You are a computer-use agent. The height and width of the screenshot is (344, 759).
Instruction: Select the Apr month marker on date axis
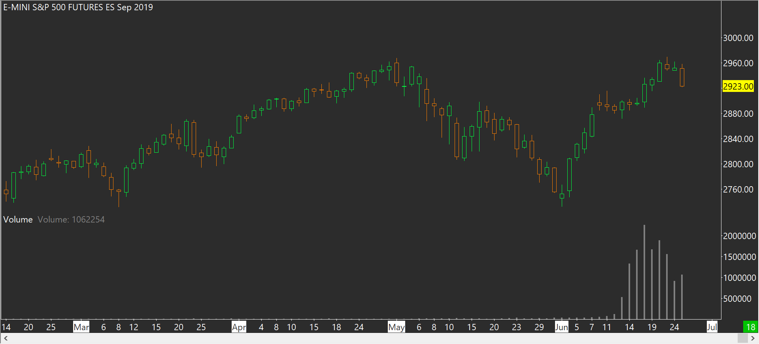(239, 327)
